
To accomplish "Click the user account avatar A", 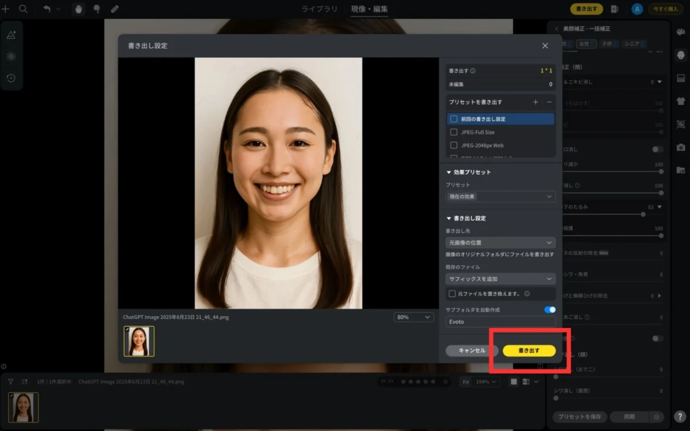I will 637,9.
